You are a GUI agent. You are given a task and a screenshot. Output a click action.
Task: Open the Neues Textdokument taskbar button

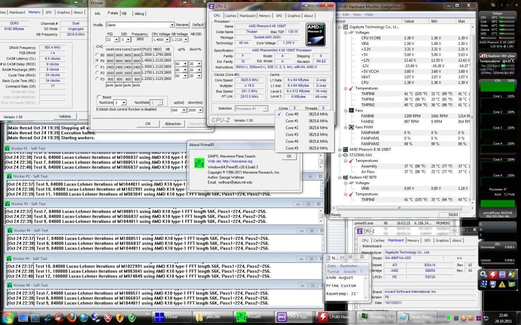pos(417,317)
